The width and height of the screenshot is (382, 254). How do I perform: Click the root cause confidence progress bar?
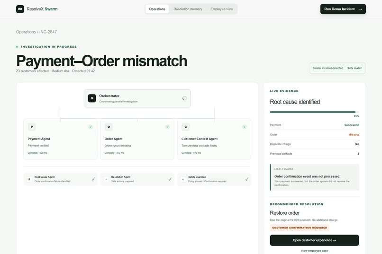pyautogui.click(x=314, y=112)
